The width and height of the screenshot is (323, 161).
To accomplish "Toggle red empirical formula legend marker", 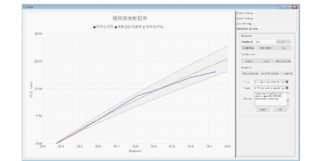I will coord(94,27).
